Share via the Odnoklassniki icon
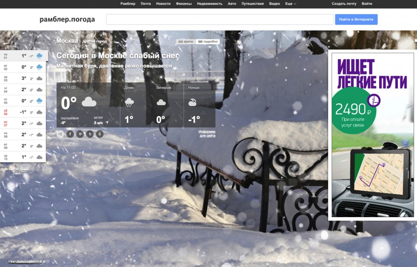The height and width of the screenshot is (267, 417). tap(100, 134)
